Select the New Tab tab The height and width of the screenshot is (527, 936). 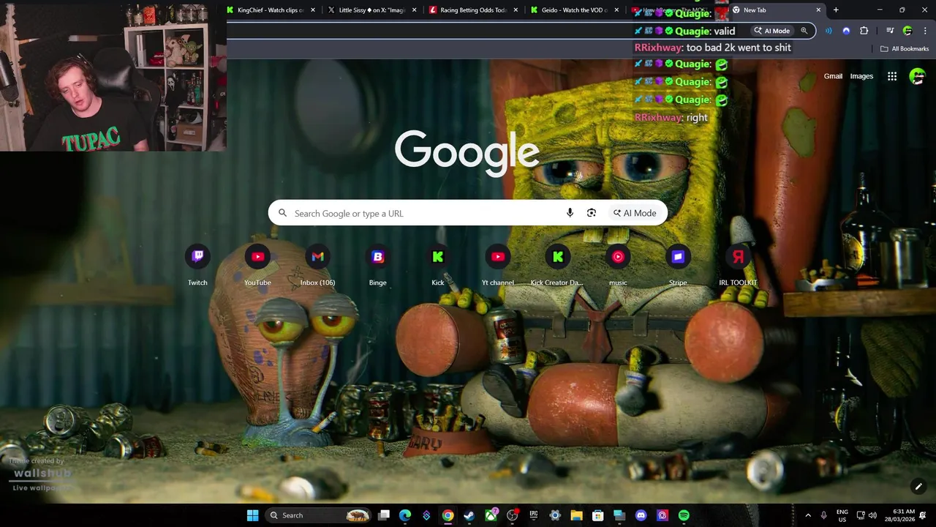click(x=775, y=10)
